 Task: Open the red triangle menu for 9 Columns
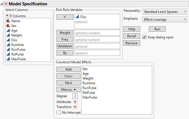tap(7, 16)
